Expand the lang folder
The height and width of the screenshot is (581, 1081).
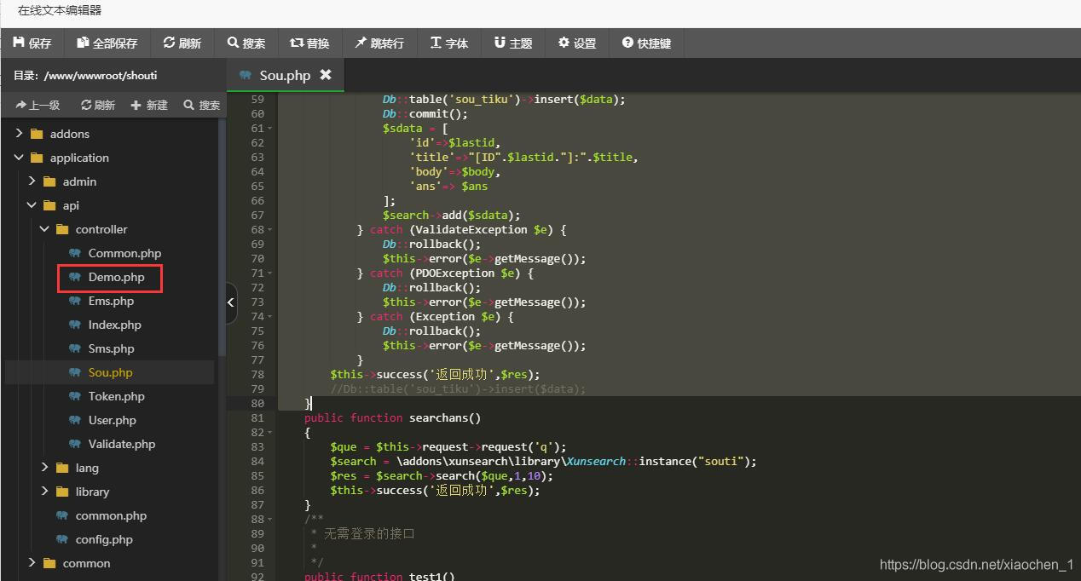tap(45, 468)
